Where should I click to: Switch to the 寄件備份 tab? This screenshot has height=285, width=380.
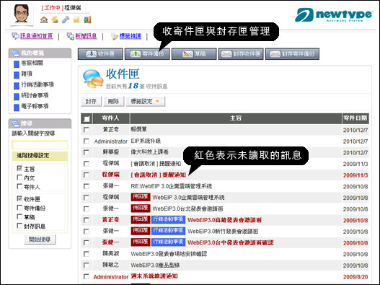pyautogui.click(x=147, y=54)
